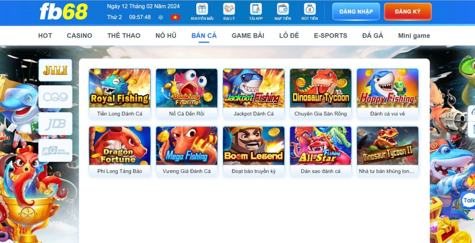The image size is (475, 243).
Task: Select the Vietnam flag language icon
Action: coord(175,17)
